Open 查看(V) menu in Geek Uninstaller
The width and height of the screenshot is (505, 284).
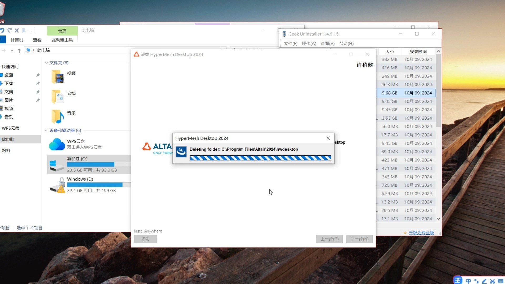tap(327, 43)
